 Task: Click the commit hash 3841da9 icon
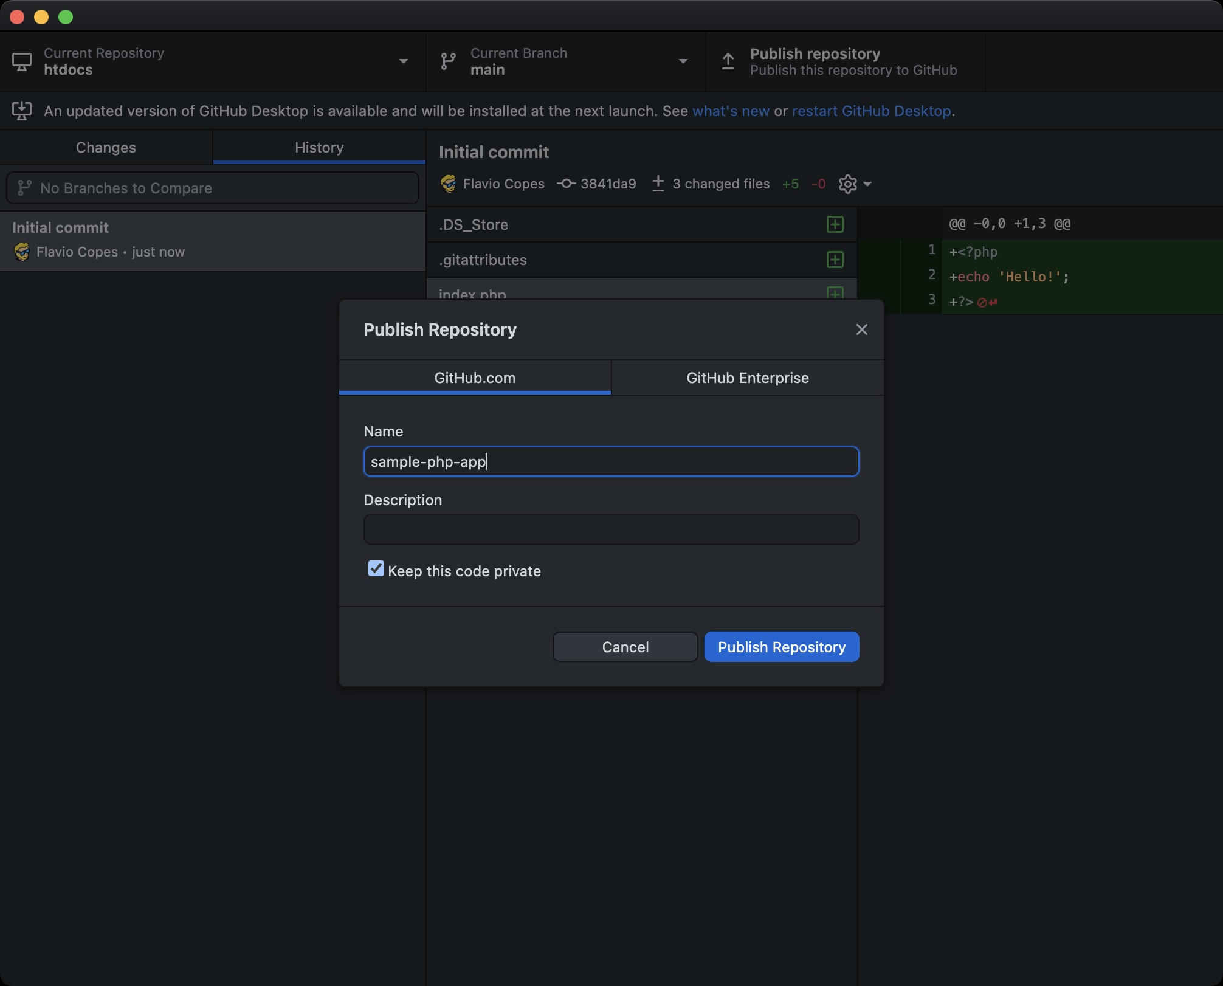click(566, 184)
